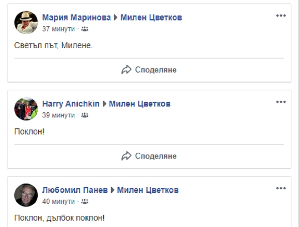Click the 39 минути timestamp

pos(58,115)
